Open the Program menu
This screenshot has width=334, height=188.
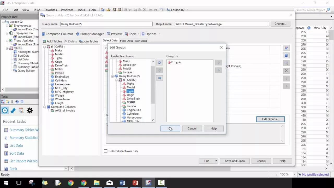[67, 10]
